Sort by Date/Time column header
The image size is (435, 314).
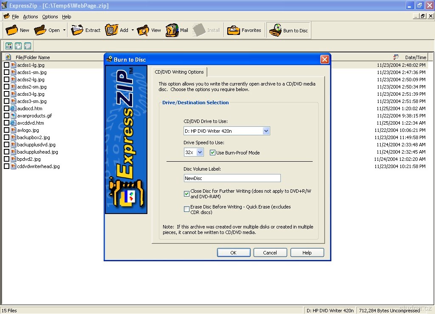point(415,57)
